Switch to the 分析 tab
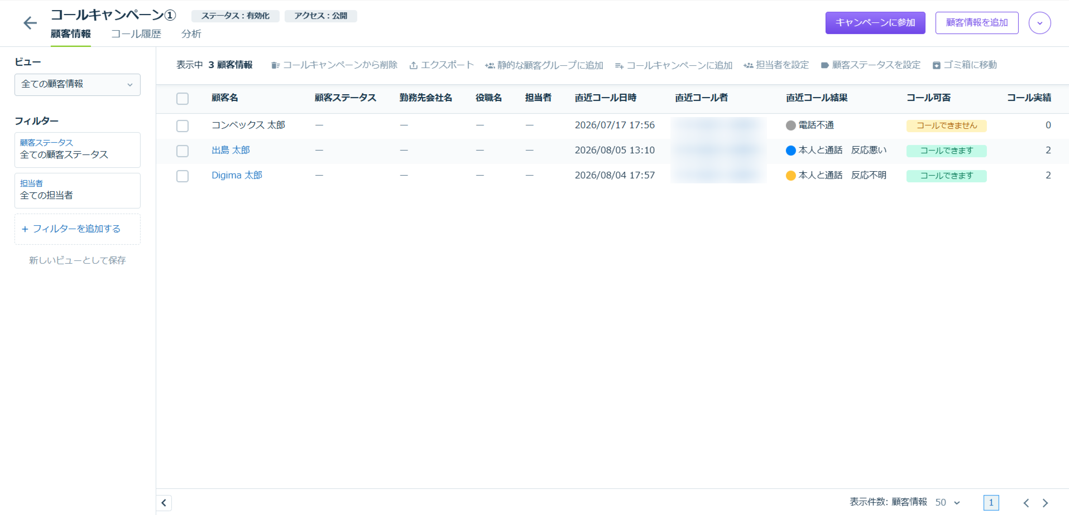The width and height of the screenshot is (1069, 515). pos(191,34)
